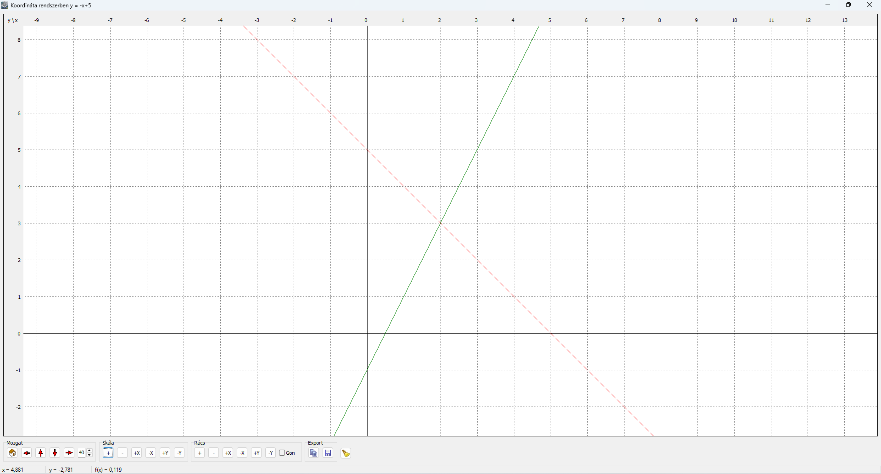Image resolution: width=881 pixels, height=474 pixels.
Task: Move the graph left with red arrow
Action: pos(27,453)
